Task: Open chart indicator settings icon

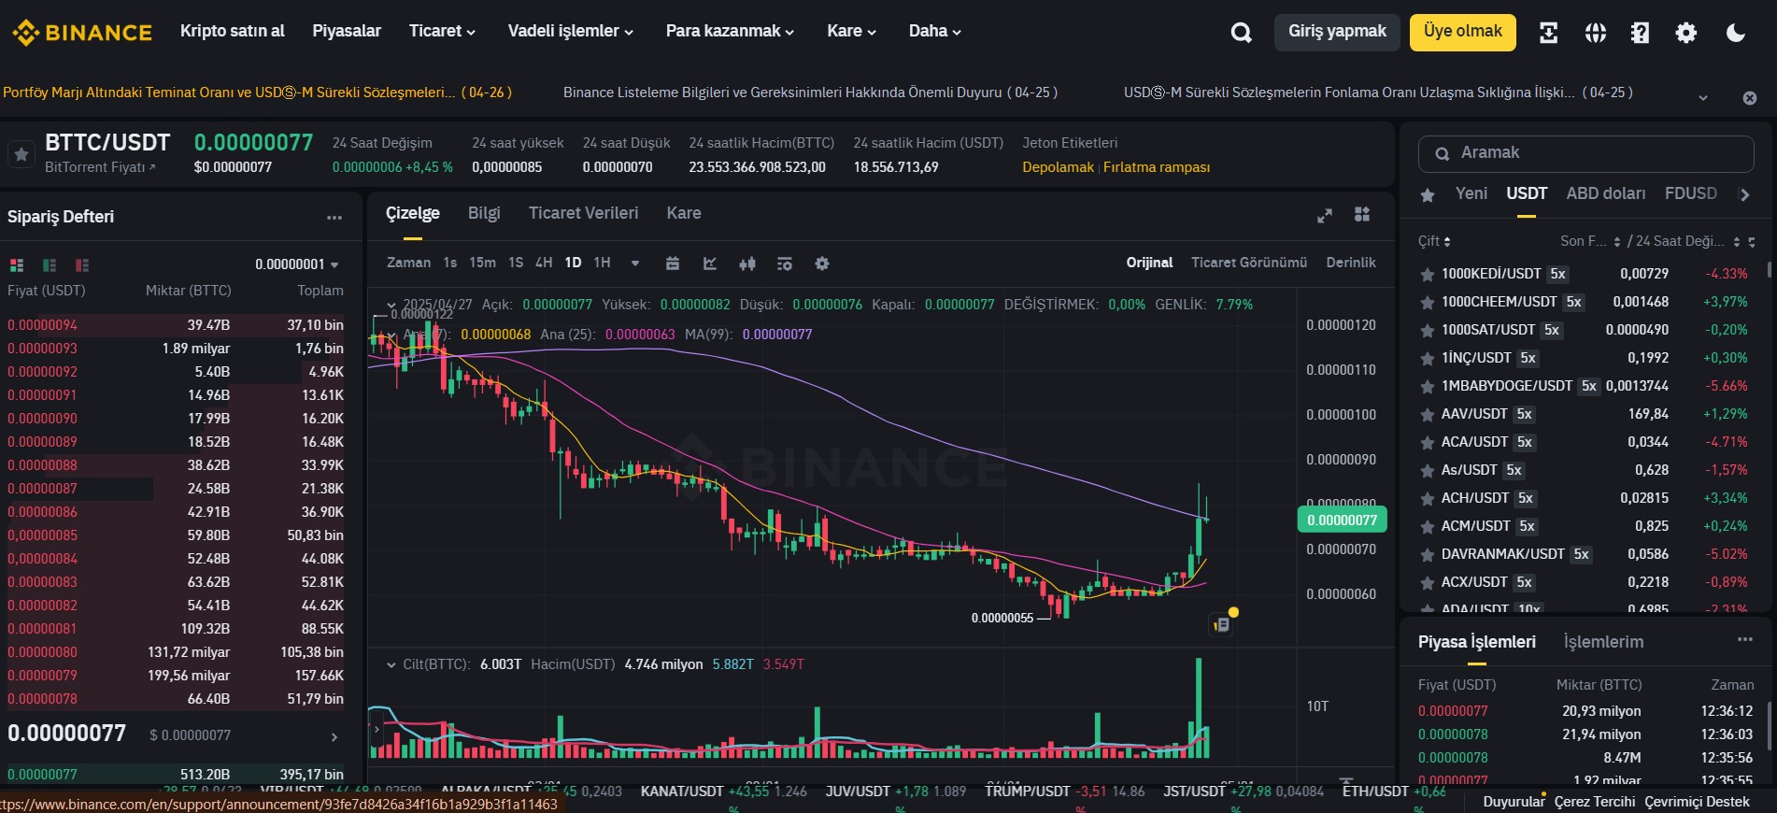Action: coord(784,264)
